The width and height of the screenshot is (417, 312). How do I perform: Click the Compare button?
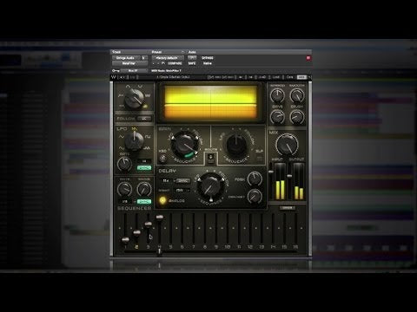tap(175, 63)
